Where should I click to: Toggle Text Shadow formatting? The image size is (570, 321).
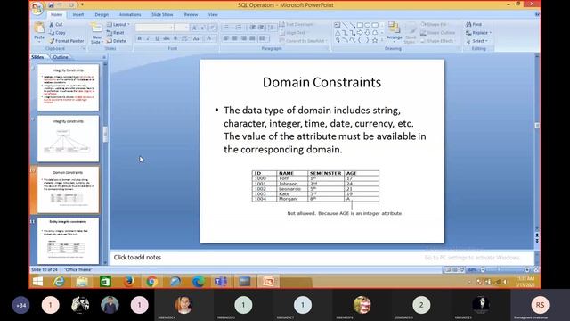tap(175, 38)
